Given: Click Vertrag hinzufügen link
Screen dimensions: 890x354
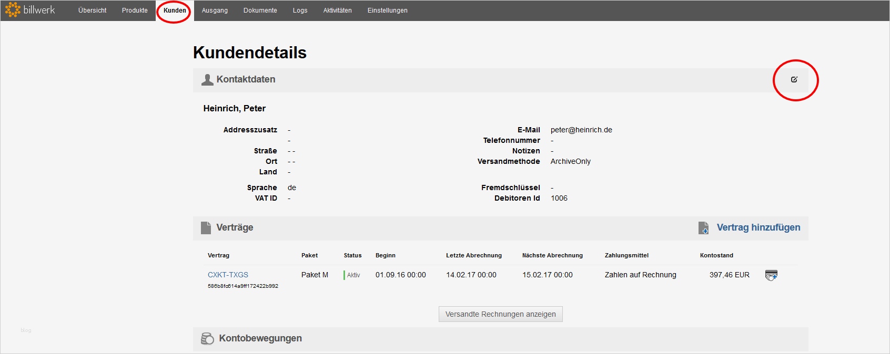Looking at the screenshot, I should coord(758,227).
